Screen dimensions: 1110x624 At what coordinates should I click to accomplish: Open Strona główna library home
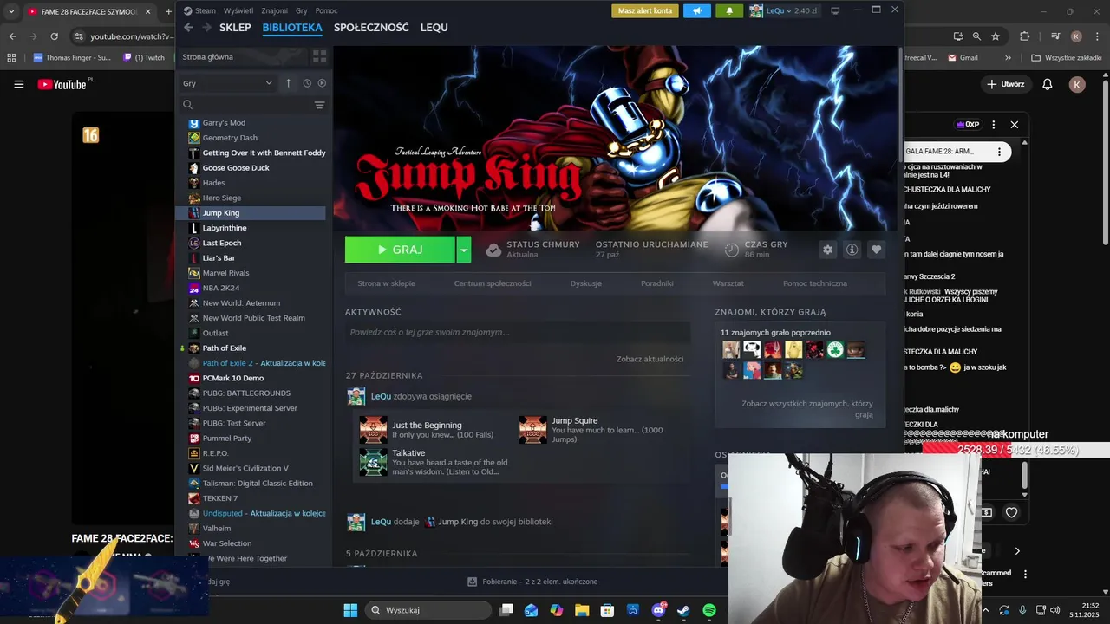point(208,56)
